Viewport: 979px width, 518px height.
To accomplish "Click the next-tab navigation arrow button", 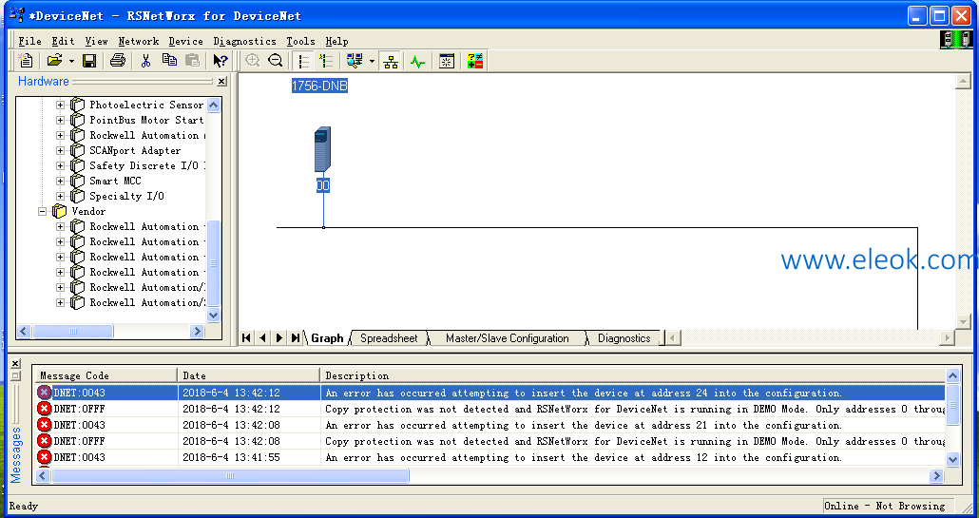I will click(x=279, y=337).
